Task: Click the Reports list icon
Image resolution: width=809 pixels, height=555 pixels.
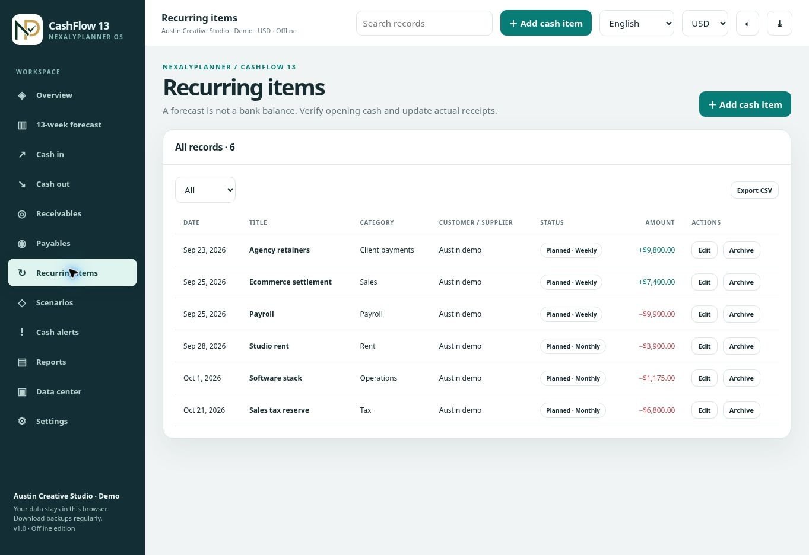Action: click(22, 362)
